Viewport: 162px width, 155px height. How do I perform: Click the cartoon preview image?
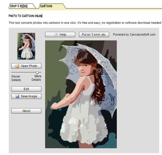point(81,94)
